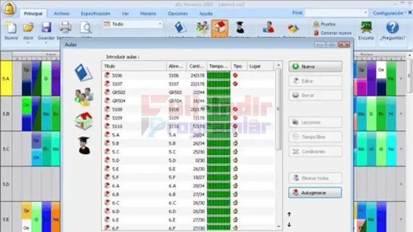Viewport: 413px width, 232px height.
Task: Click the up arrow to move classroom up
Action: tap(289, 214)
